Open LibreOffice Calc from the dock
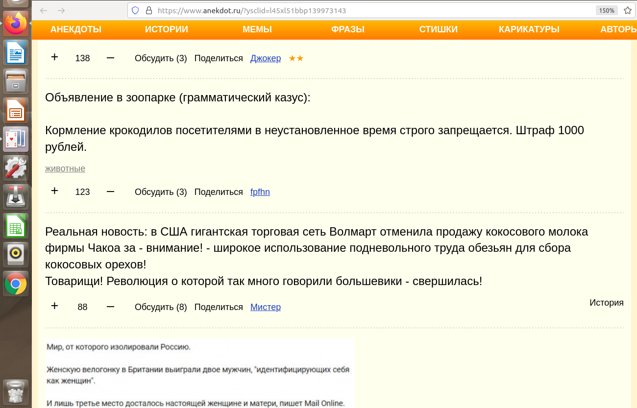The height and width of the screenshot is (408, 637). coord(16,225)
